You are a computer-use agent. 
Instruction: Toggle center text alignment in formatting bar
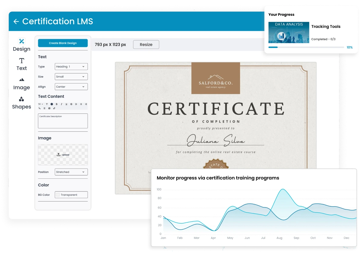pyautogui.click(x=81, y=104)
